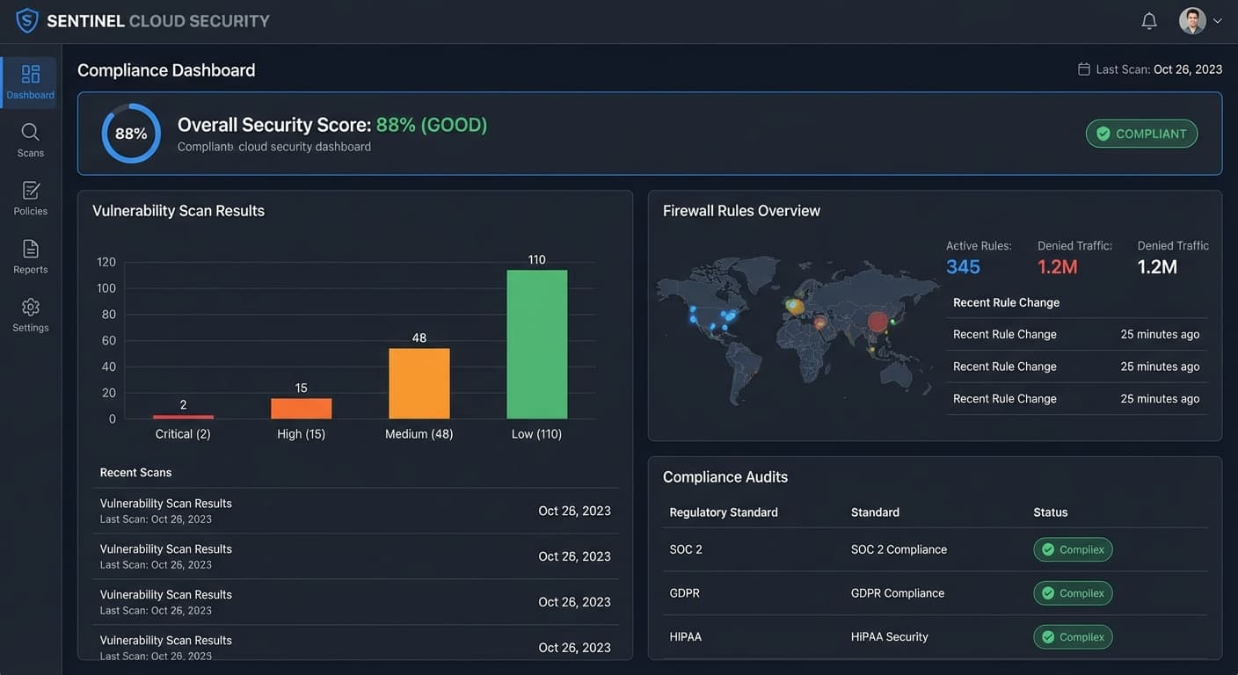
Task: Open the notifications bell
Action: [x=1149, y=20]
